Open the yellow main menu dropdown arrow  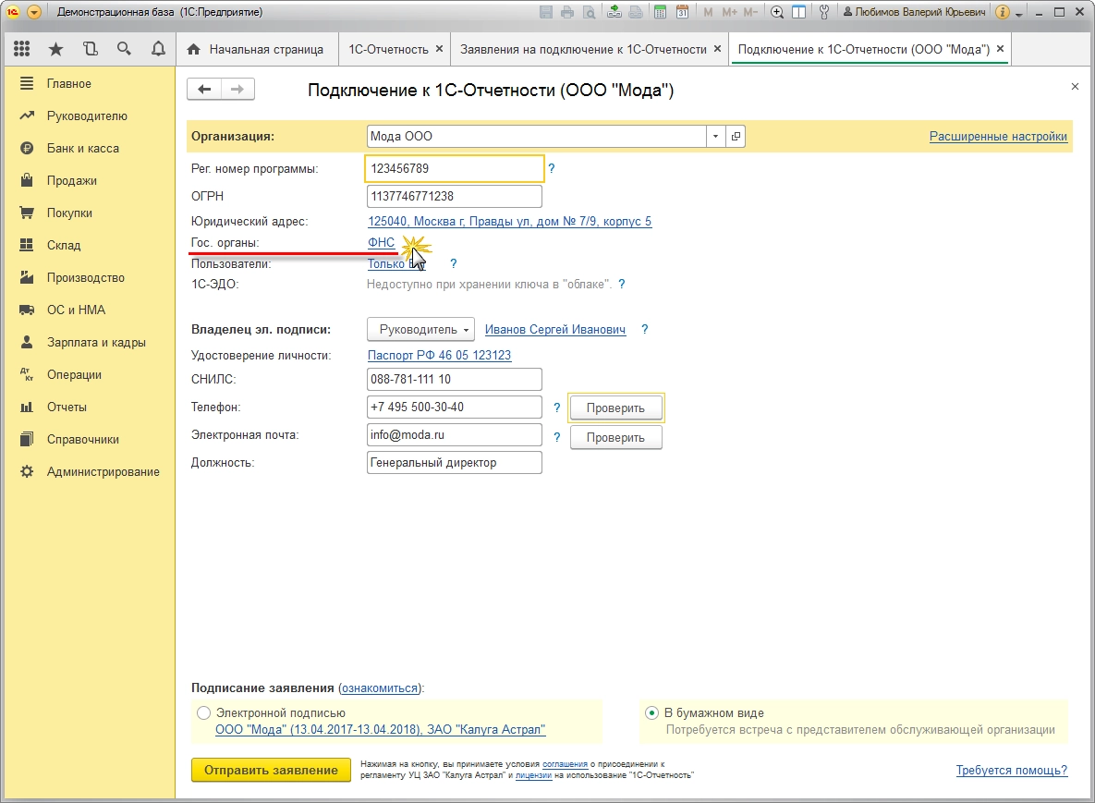tap(34, 13)
